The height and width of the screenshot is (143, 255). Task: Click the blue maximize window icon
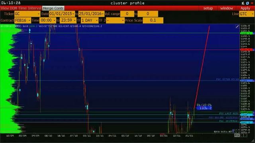coord(247,3)
